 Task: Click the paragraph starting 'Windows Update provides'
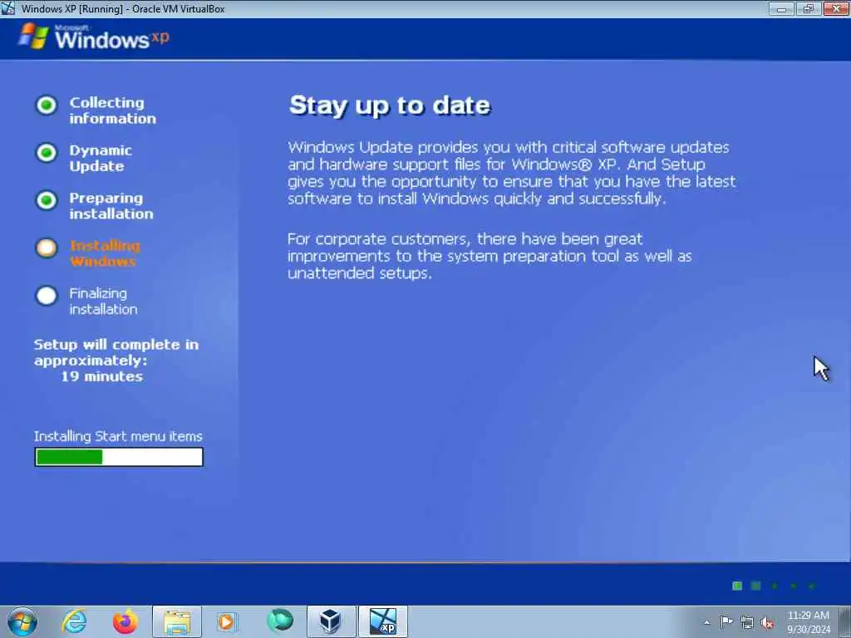tap(512, 173)
